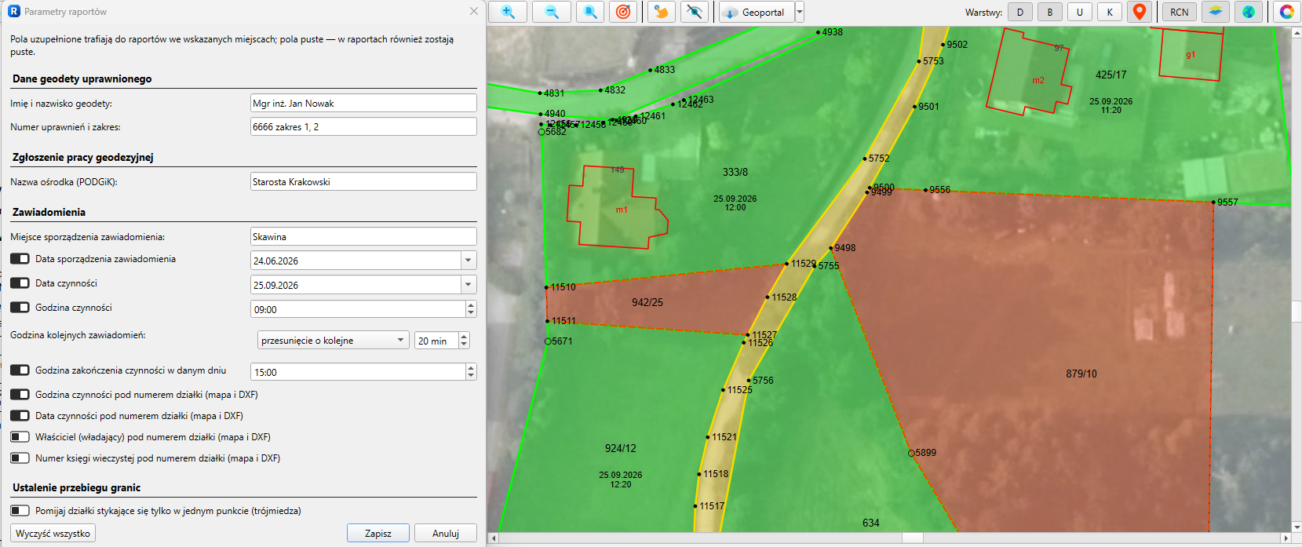The image size is (1302, 547).
Task: Toggle Data sporządzenia zawiadomienia switch
Action: 20,259
